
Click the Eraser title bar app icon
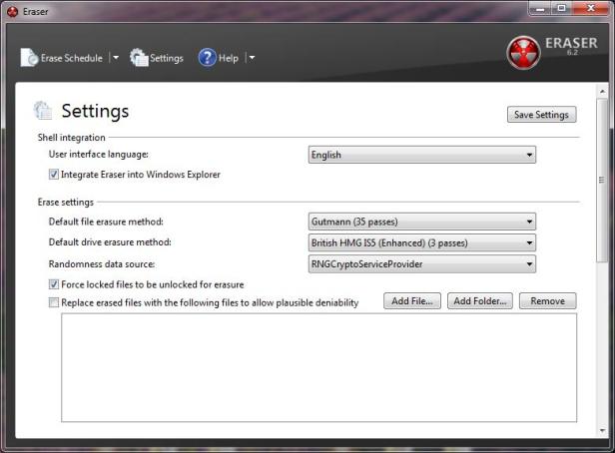[x=13, y=12]
